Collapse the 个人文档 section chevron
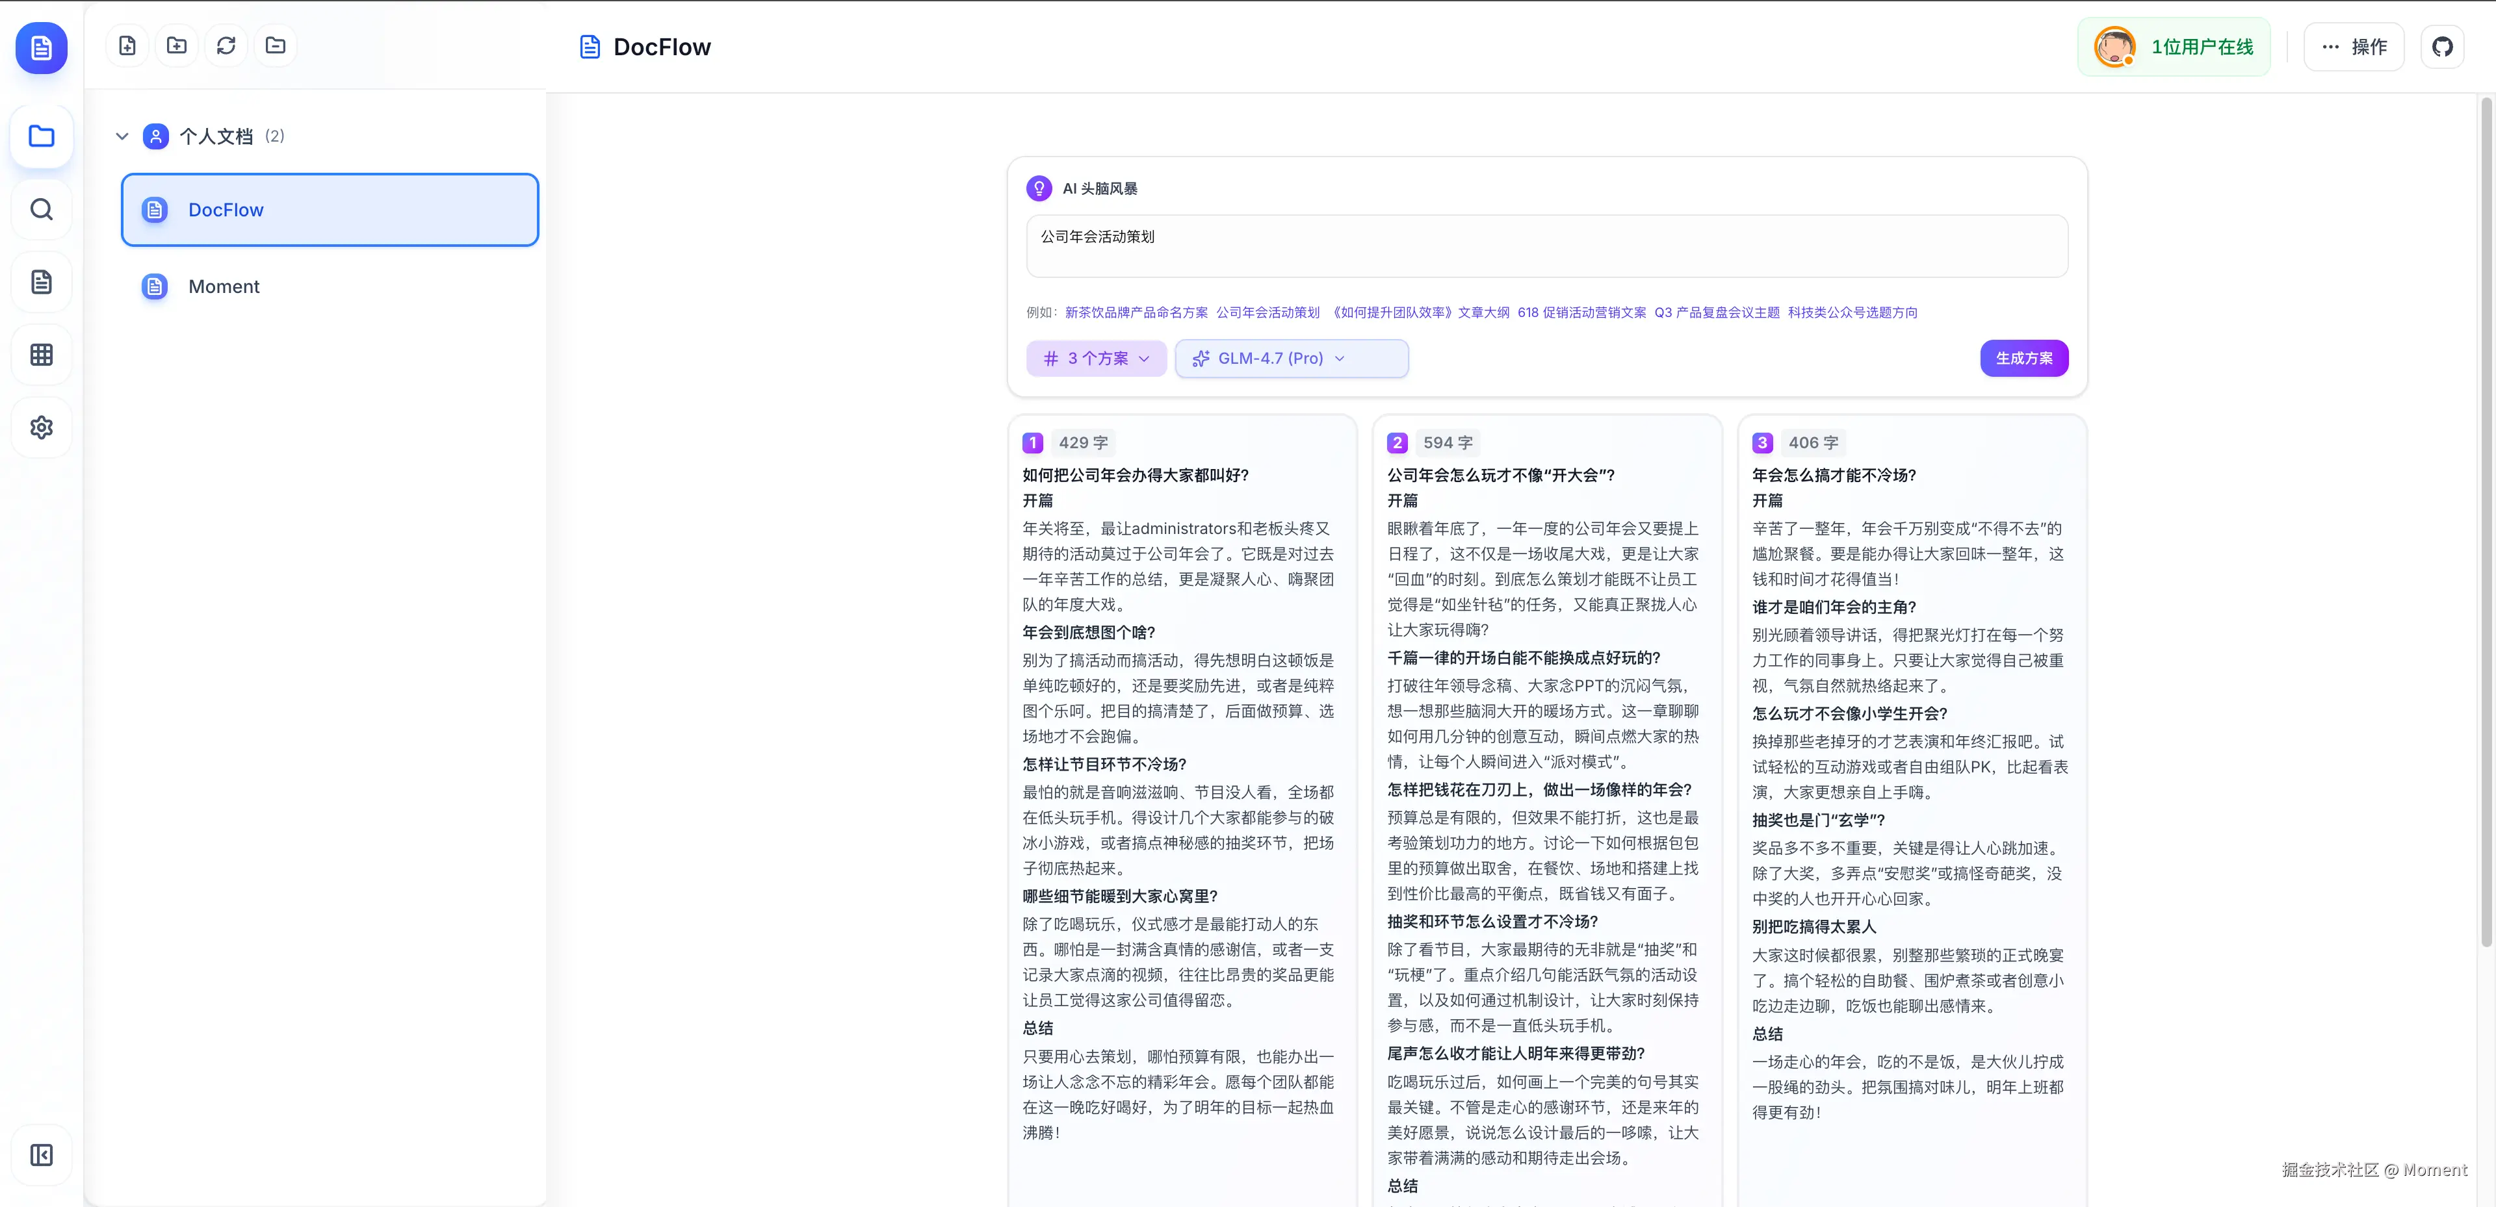Screen dimensions: 2496x1207 click(122, 136)
